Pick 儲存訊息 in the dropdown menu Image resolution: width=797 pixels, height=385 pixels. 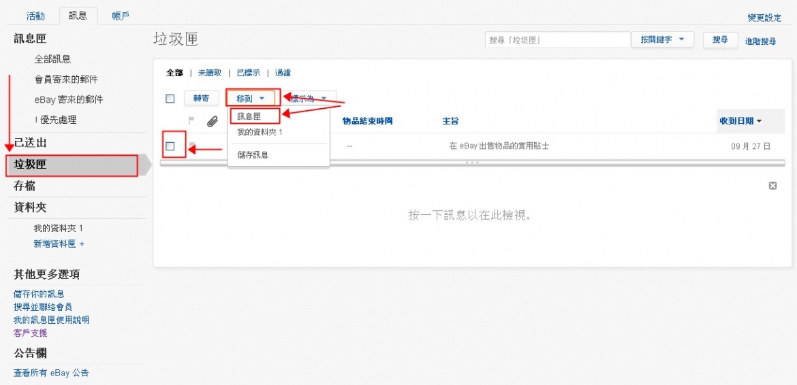(x=253, y=155)
